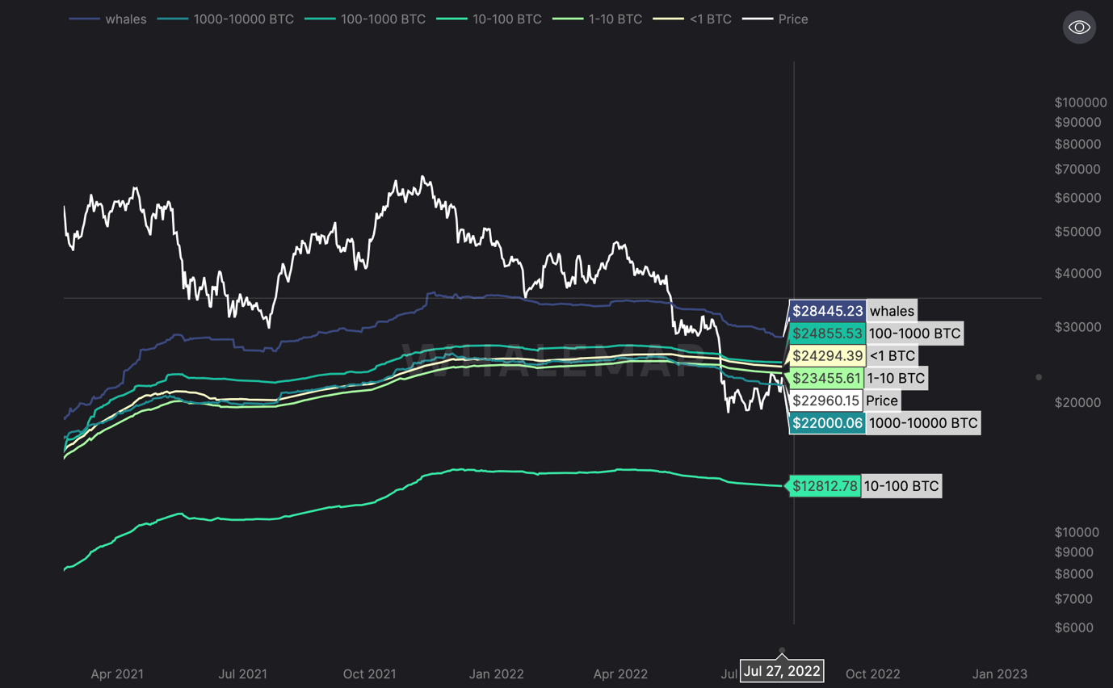Image resolution: width=1113 pixels, height=688 pixels.
Task: Select the $24294.39 <1 BTC tag
Action: coord(828,356)
